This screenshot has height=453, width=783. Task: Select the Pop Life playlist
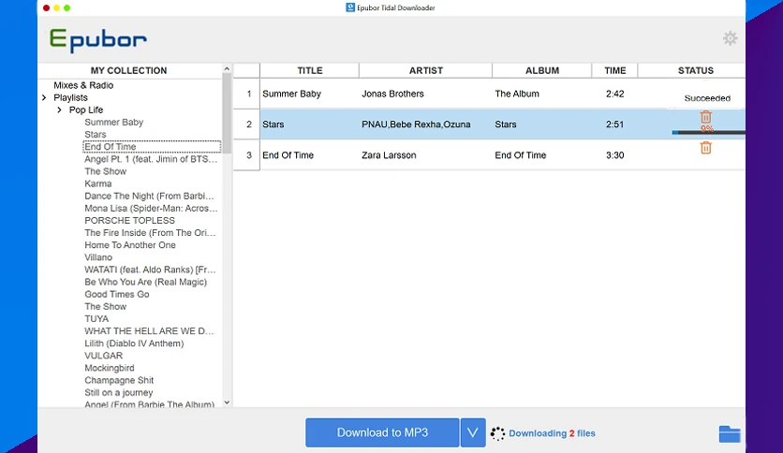point(86,110)
